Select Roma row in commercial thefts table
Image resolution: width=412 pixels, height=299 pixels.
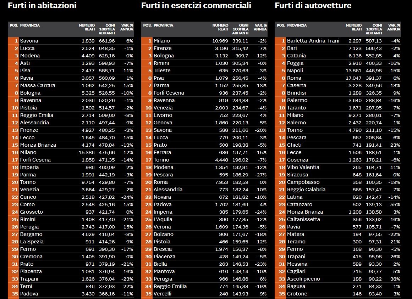coord(204,182)
